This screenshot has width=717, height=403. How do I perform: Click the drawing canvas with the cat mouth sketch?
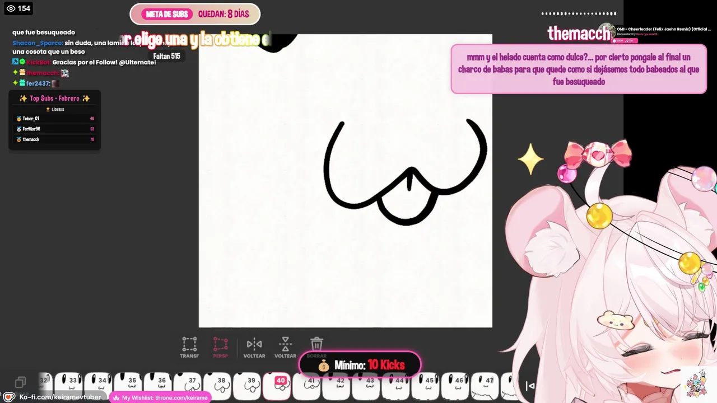click(346, 181)
